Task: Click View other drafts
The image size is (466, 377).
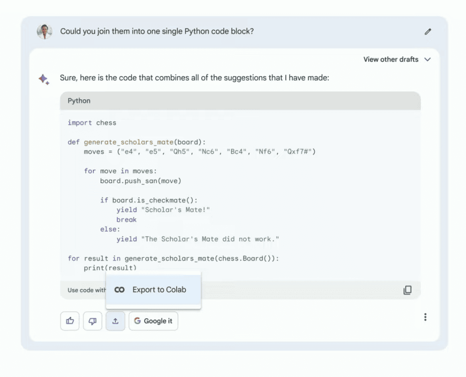Action: pos(390,59)
